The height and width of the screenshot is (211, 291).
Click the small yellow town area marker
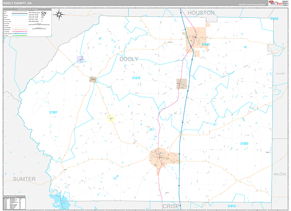[110, 117]
